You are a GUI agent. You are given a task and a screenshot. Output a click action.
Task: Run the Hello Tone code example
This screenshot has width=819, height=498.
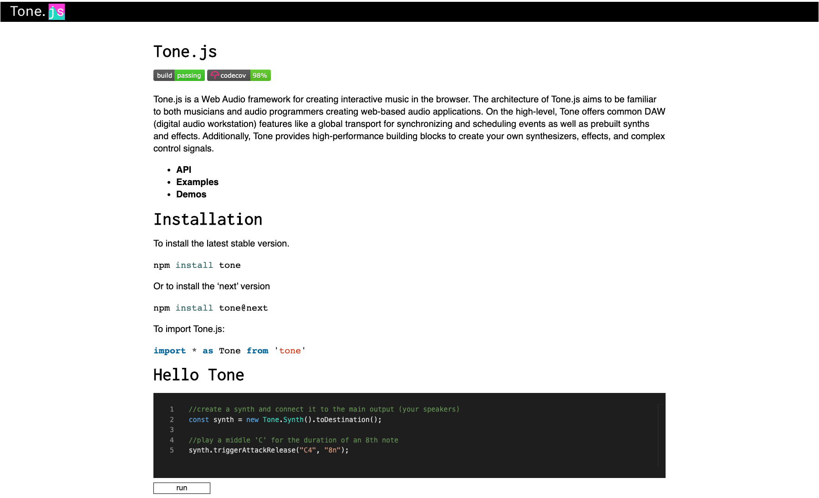[x=182, y=488]
